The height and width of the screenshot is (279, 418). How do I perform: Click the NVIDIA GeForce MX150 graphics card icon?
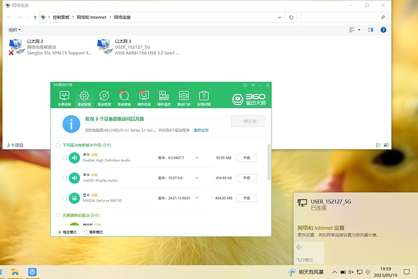(x=75, y=198)
